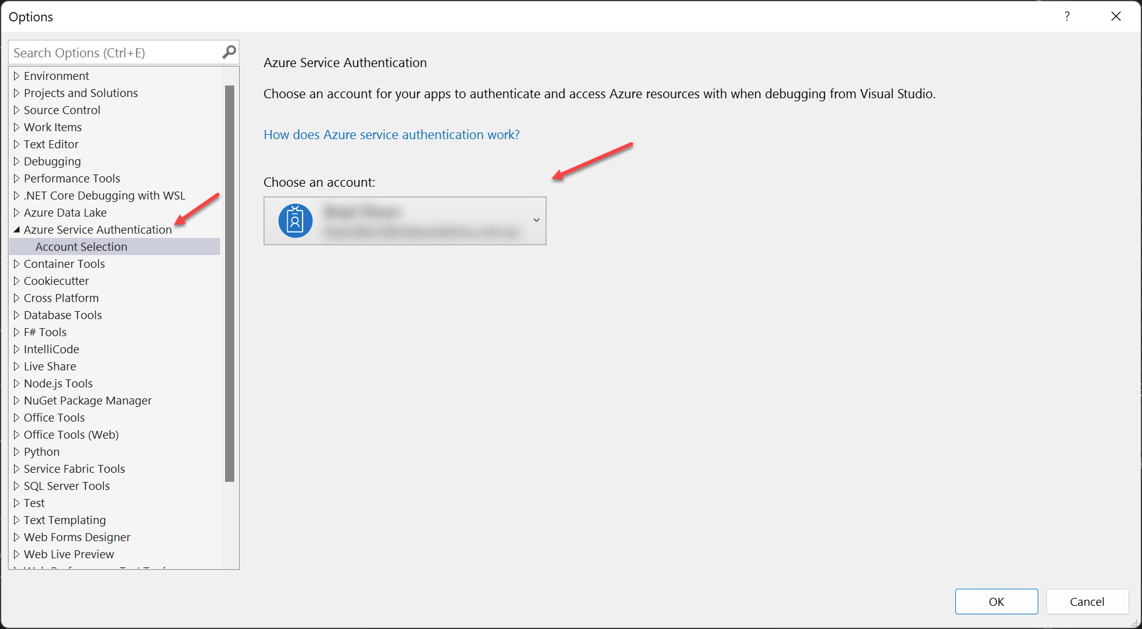The image size is (1142, 629).
Task: Select Web Forms Designer category
Action: [x=77, y=537]
